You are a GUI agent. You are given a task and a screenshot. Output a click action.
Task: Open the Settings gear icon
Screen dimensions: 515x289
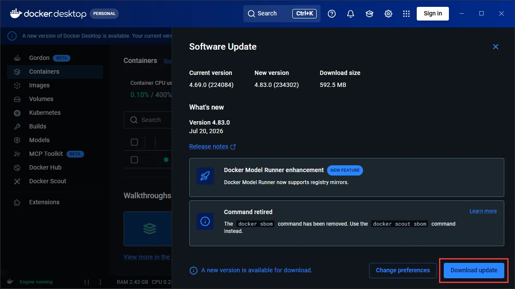[x=388, y=14]
